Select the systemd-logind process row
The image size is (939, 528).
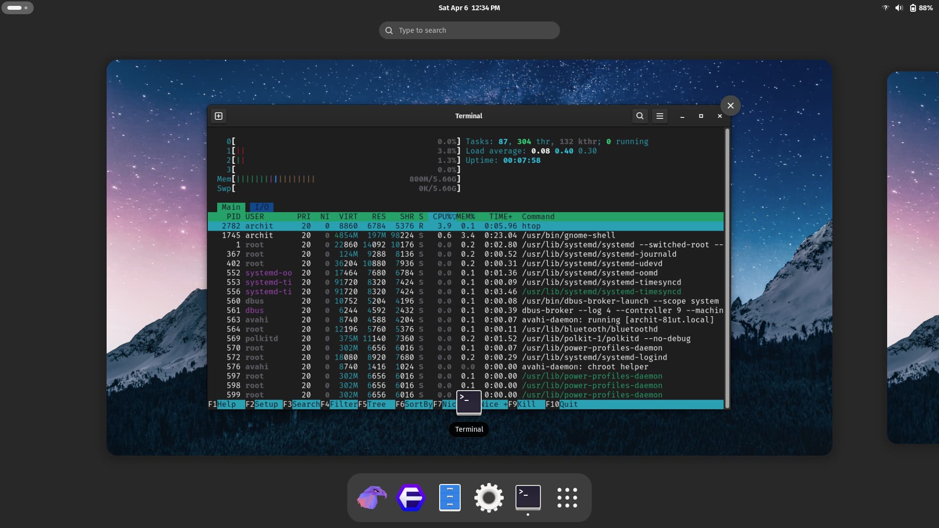pyautogui.click(x=466, y=357)
